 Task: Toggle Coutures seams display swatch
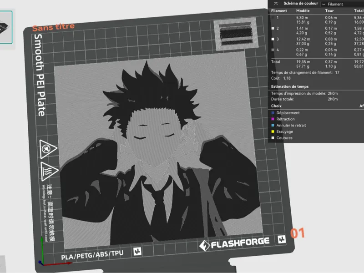273,138
